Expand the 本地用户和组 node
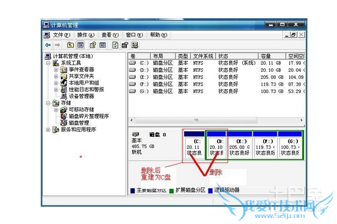 (56, 83)
